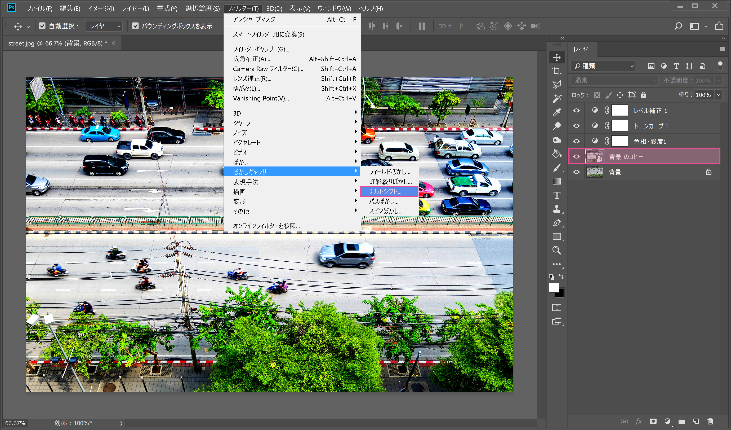Select the Type tool
The width and height of the screenshot is (731, 430).
click(556, 195)
